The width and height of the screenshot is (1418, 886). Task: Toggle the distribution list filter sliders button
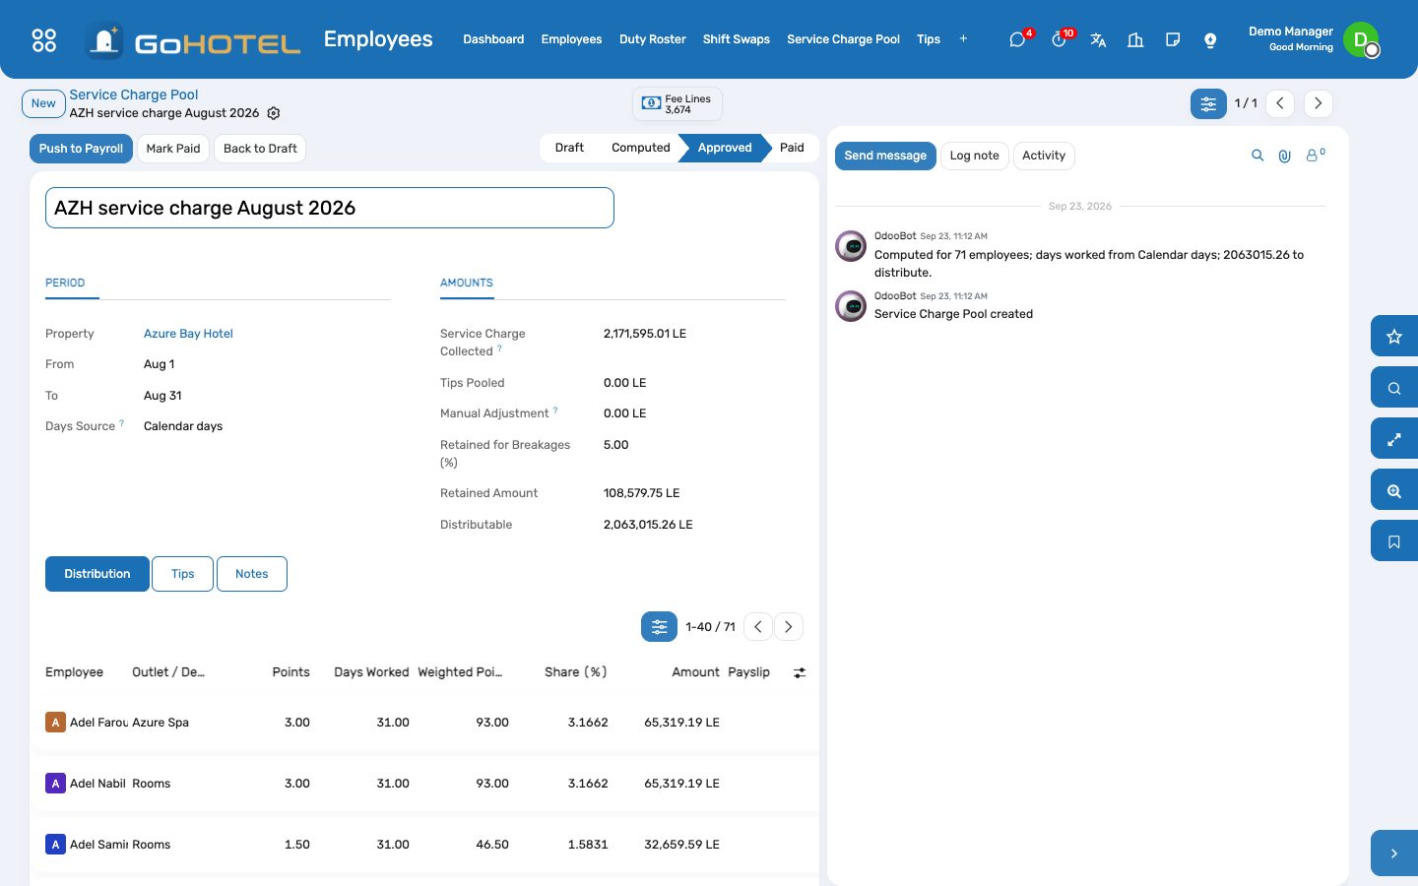point(659,627)
